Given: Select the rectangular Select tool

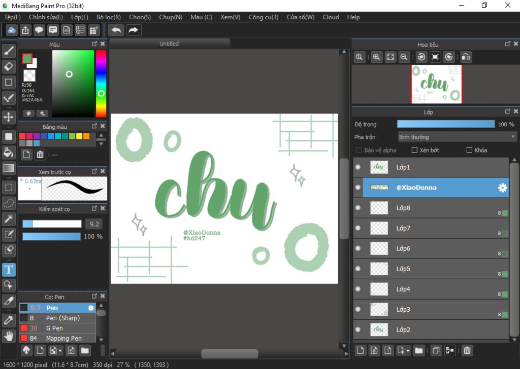Looking at the screenshot, I should [9, 188].
